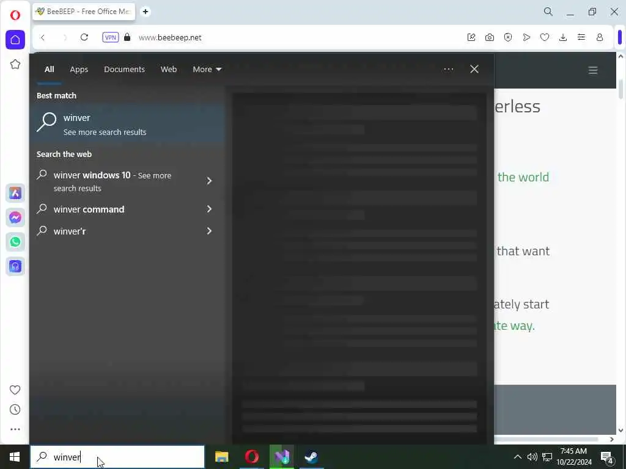The width and height of the screenshot is (626, 469).
Task: Open search panel options ellipsis
Action: coord(448,70)
